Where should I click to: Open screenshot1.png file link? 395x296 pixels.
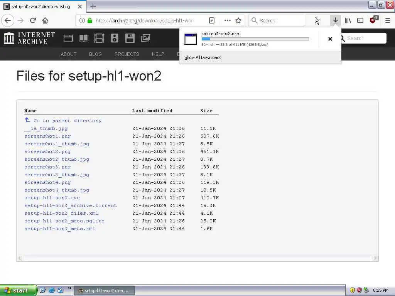pyautogui.click(x=47, y=136)
